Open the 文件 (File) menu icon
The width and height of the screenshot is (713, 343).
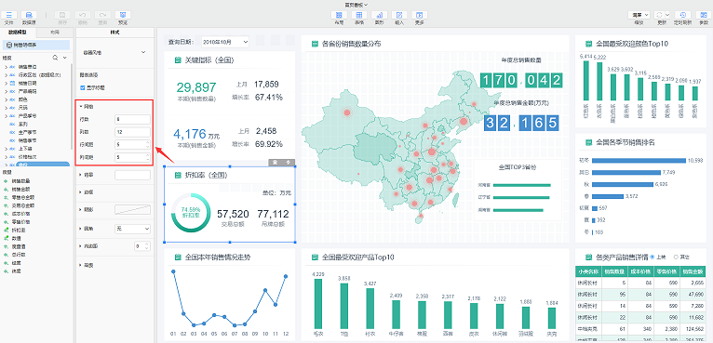[9, 15]
